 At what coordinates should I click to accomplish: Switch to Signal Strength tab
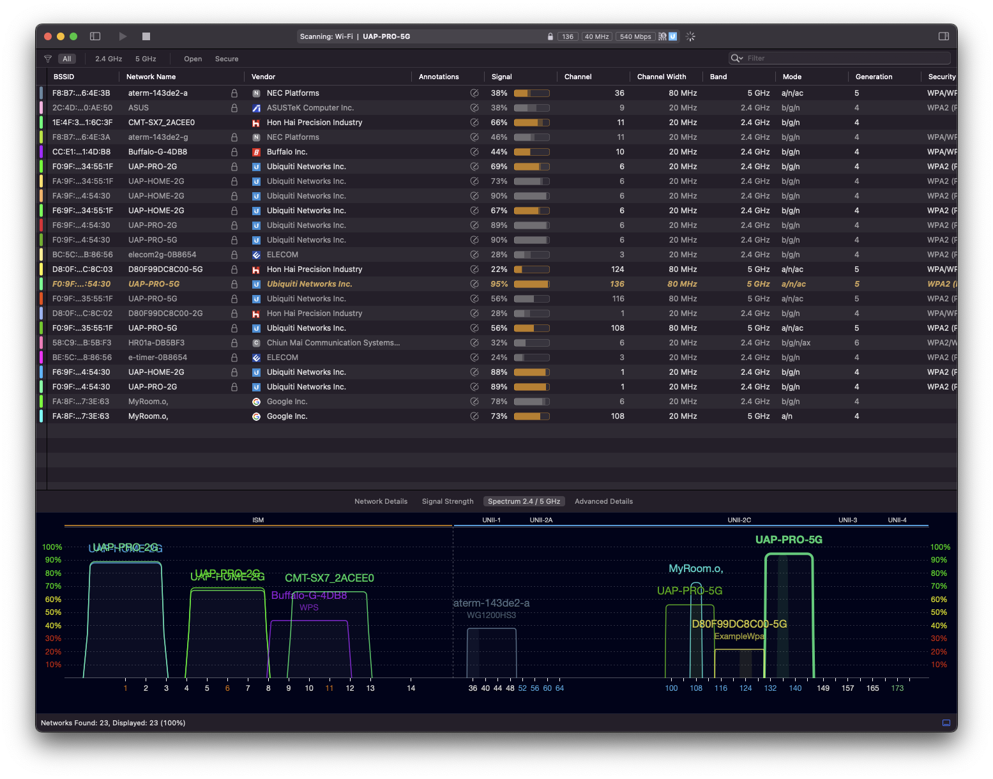[448, 501]
